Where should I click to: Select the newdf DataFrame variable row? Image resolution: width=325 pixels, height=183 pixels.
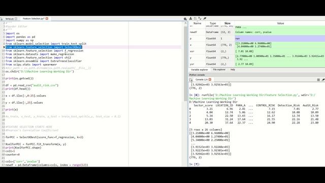257,32
